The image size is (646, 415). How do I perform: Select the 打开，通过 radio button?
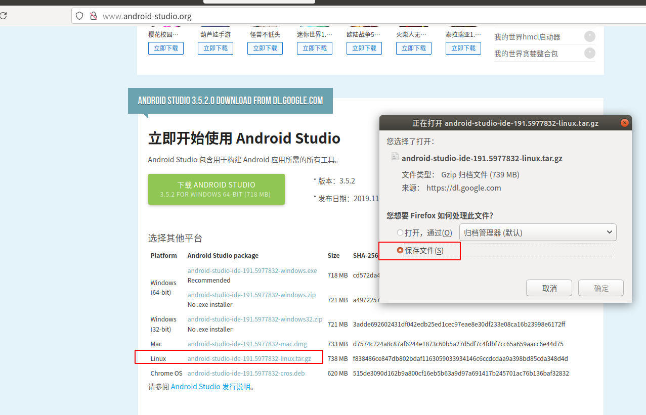(x=400, y=233)
